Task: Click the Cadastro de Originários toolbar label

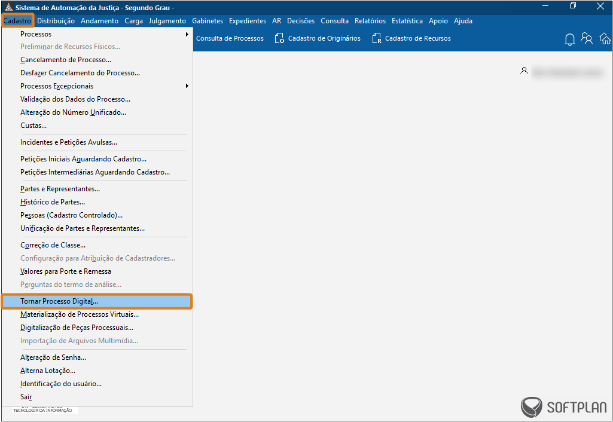Action: point(325,38)
